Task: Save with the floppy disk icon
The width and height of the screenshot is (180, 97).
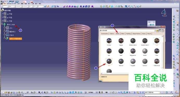Action: click(9, 92)
